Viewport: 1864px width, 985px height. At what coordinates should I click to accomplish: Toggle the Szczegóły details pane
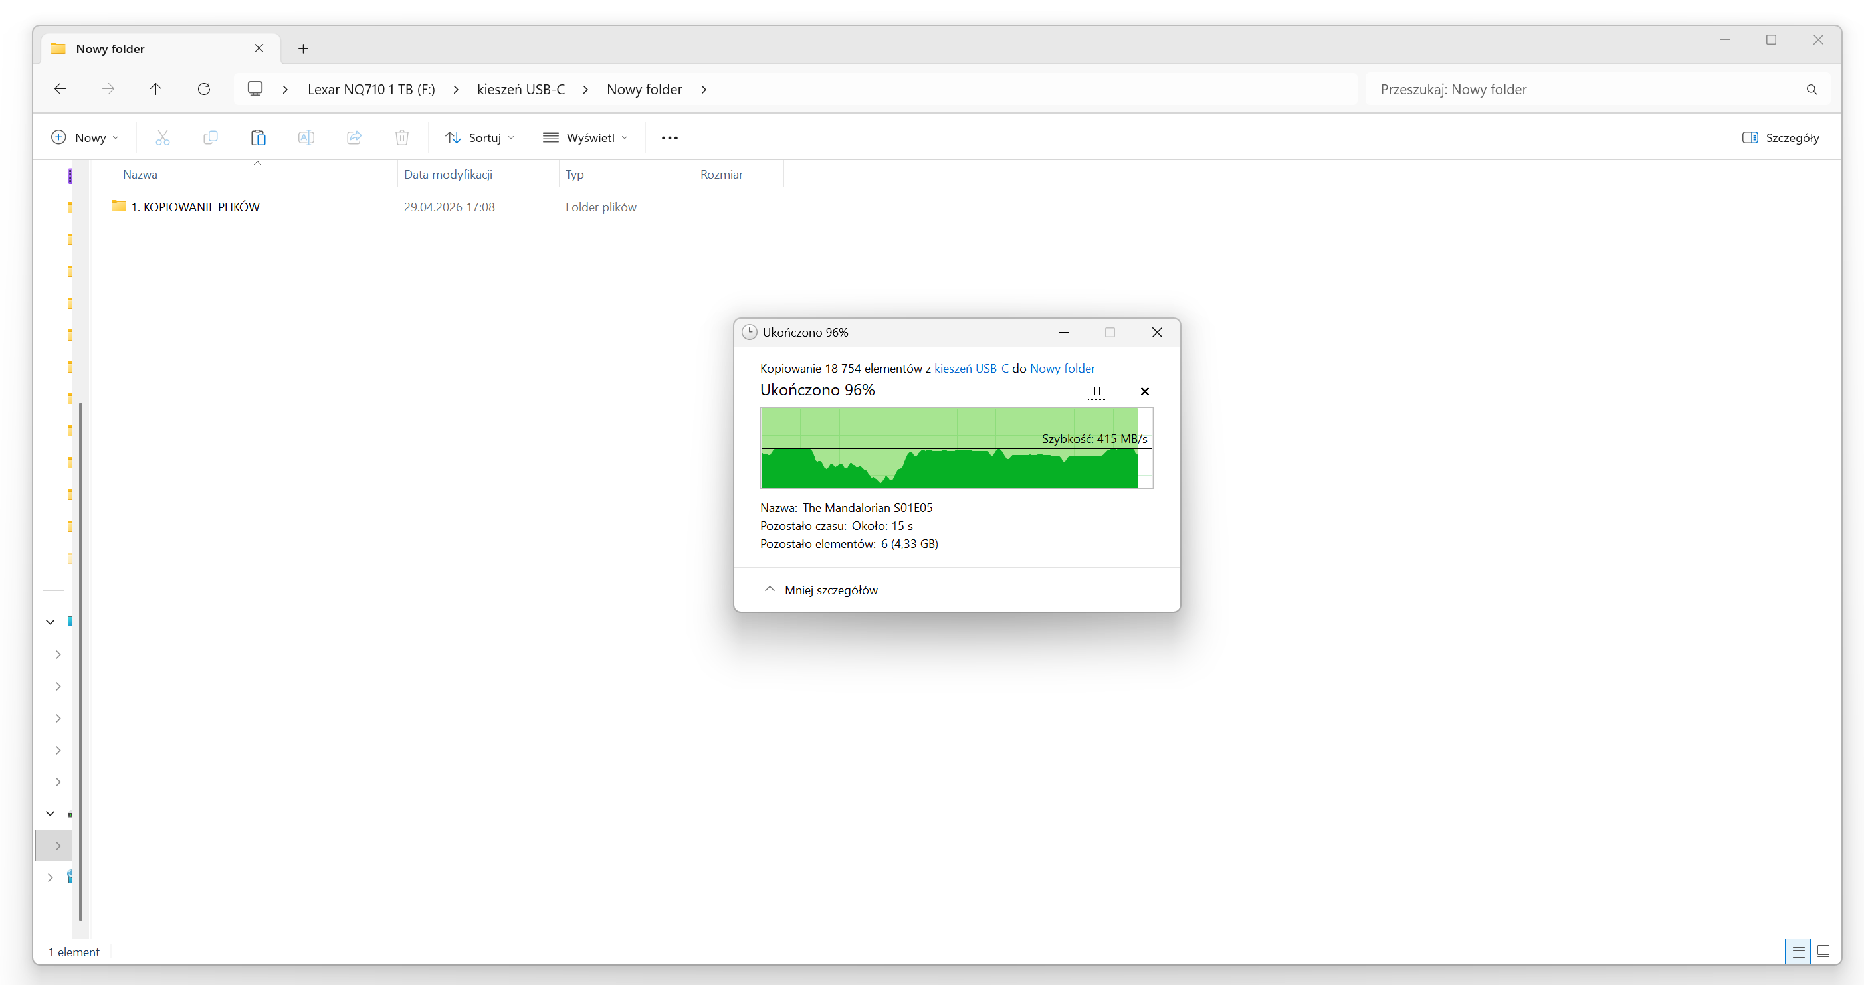1780,137
